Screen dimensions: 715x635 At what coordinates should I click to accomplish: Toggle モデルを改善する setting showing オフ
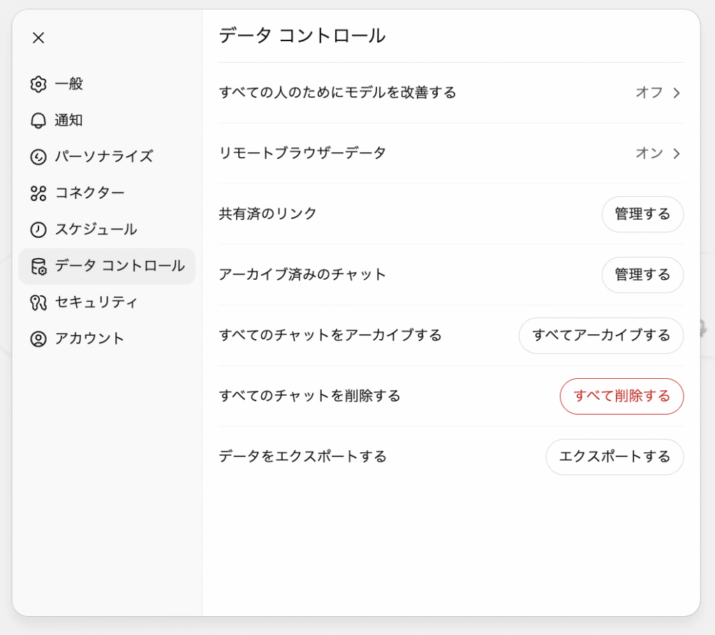pos(649,93)
